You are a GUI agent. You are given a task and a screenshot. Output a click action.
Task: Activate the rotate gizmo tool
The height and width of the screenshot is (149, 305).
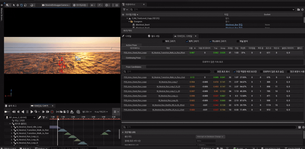[x=21, y=5]
